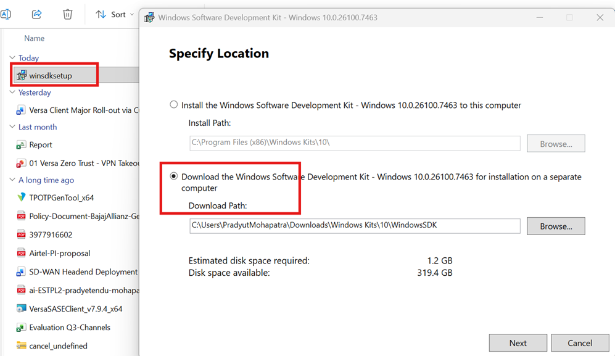Select Evaluation Q3-Channels spreadsheet icon

[x=21, y=328]
